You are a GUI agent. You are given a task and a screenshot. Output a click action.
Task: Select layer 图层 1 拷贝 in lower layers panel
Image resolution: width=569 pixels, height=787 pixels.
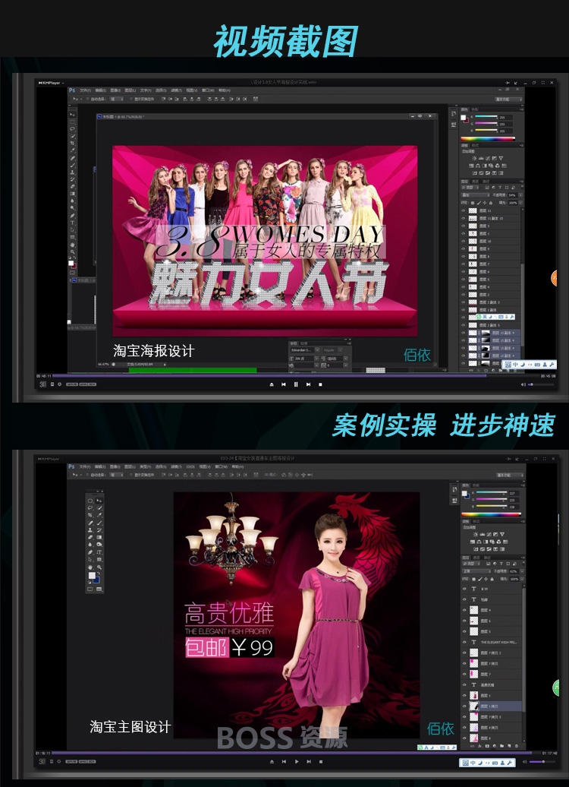point(492,706)
